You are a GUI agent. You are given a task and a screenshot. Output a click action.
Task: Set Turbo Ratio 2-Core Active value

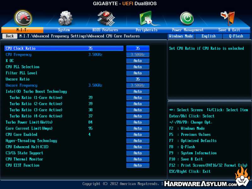[x=138, y=104]
